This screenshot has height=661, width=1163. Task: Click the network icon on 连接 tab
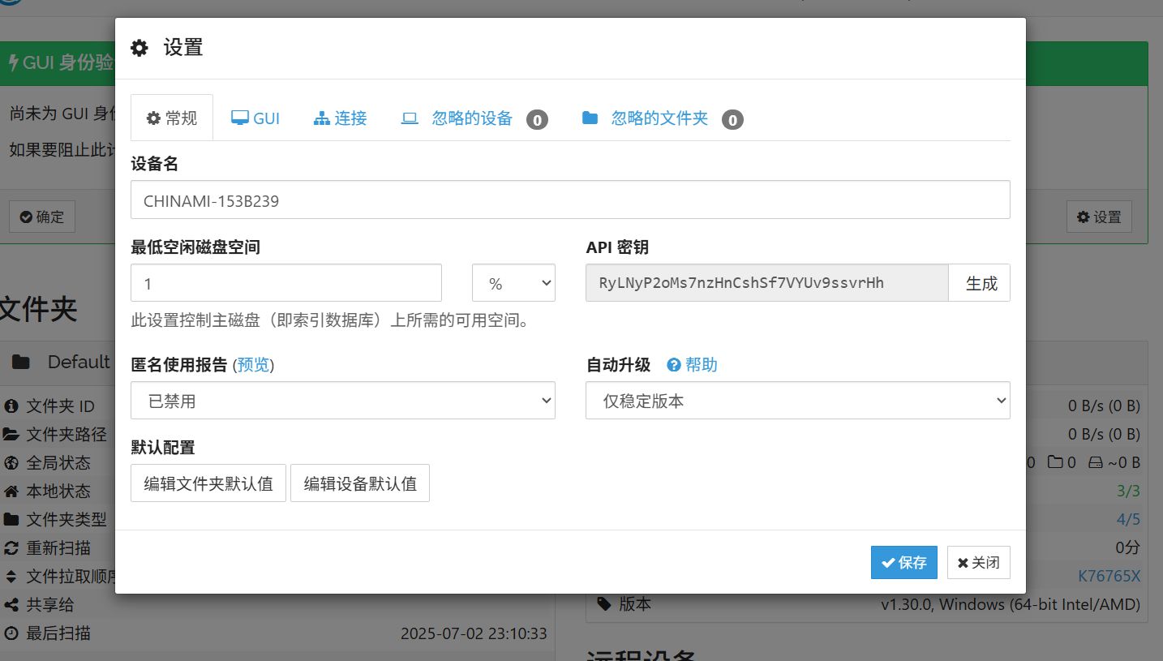coord(322,118)
